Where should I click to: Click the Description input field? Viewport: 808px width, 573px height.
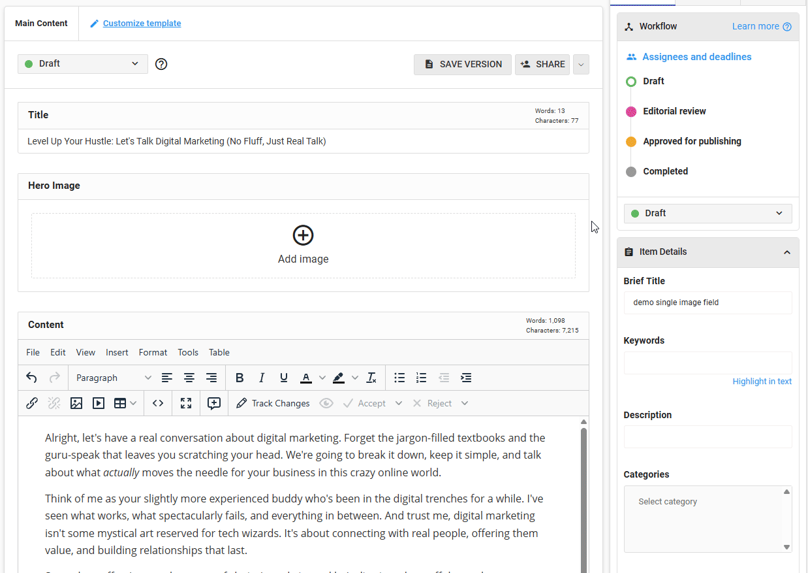coord(708,436)
